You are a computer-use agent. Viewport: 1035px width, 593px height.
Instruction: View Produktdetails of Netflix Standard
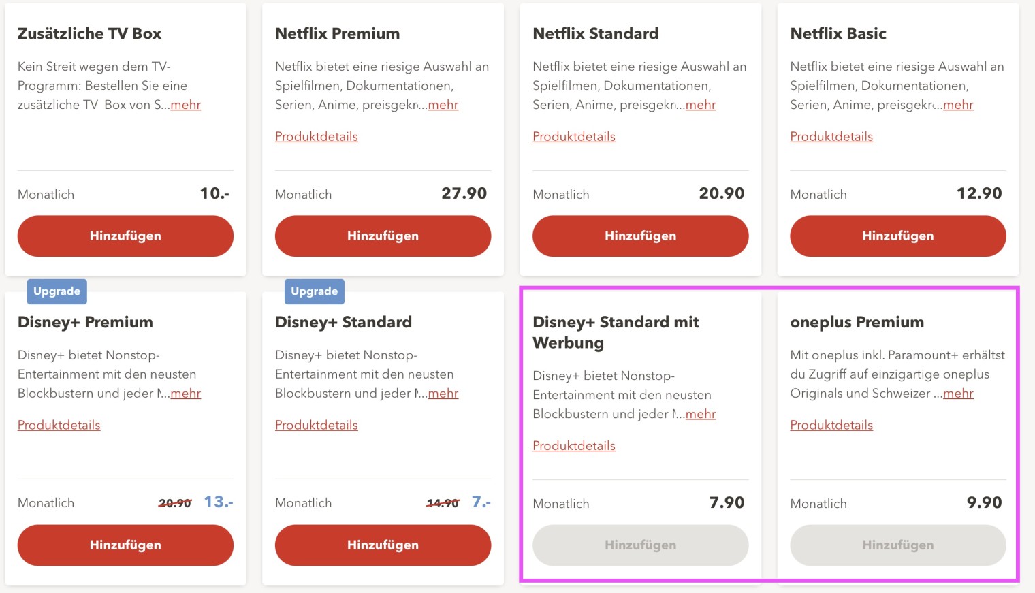click(574, 137)
